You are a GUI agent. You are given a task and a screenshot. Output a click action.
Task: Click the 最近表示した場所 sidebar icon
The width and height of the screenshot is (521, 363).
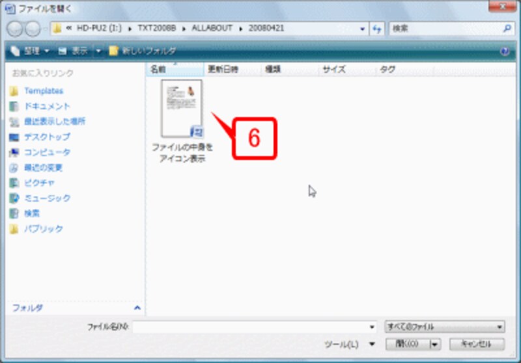coord(14,122)
